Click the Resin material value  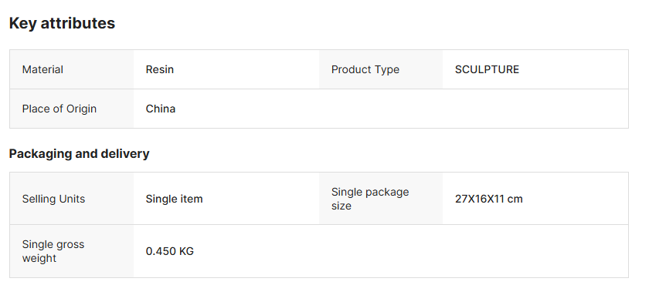coord(160,69)
